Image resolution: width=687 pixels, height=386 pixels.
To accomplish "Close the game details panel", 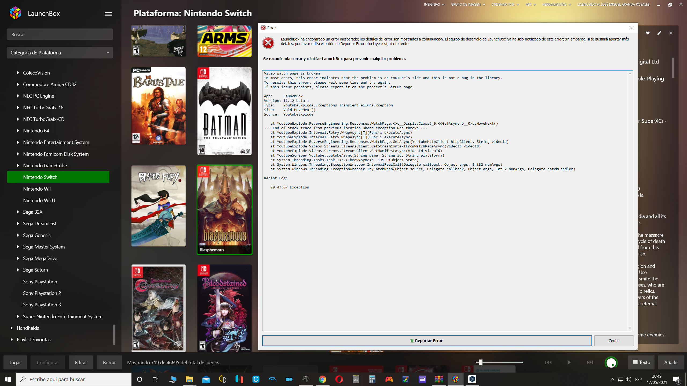I will pyautogui.click(x=671, y=33).
